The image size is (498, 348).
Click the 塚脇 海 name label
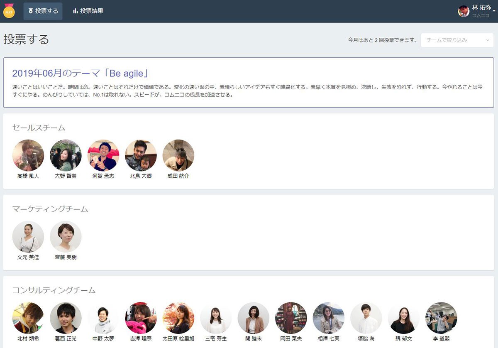point(366,339)
